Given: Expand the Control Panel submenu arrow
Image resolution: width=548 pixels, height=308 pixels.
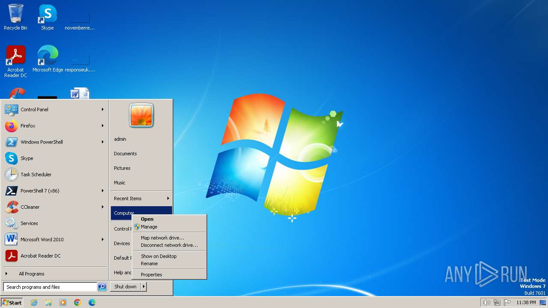Looking at the screenshot, I should coord(103,110).
